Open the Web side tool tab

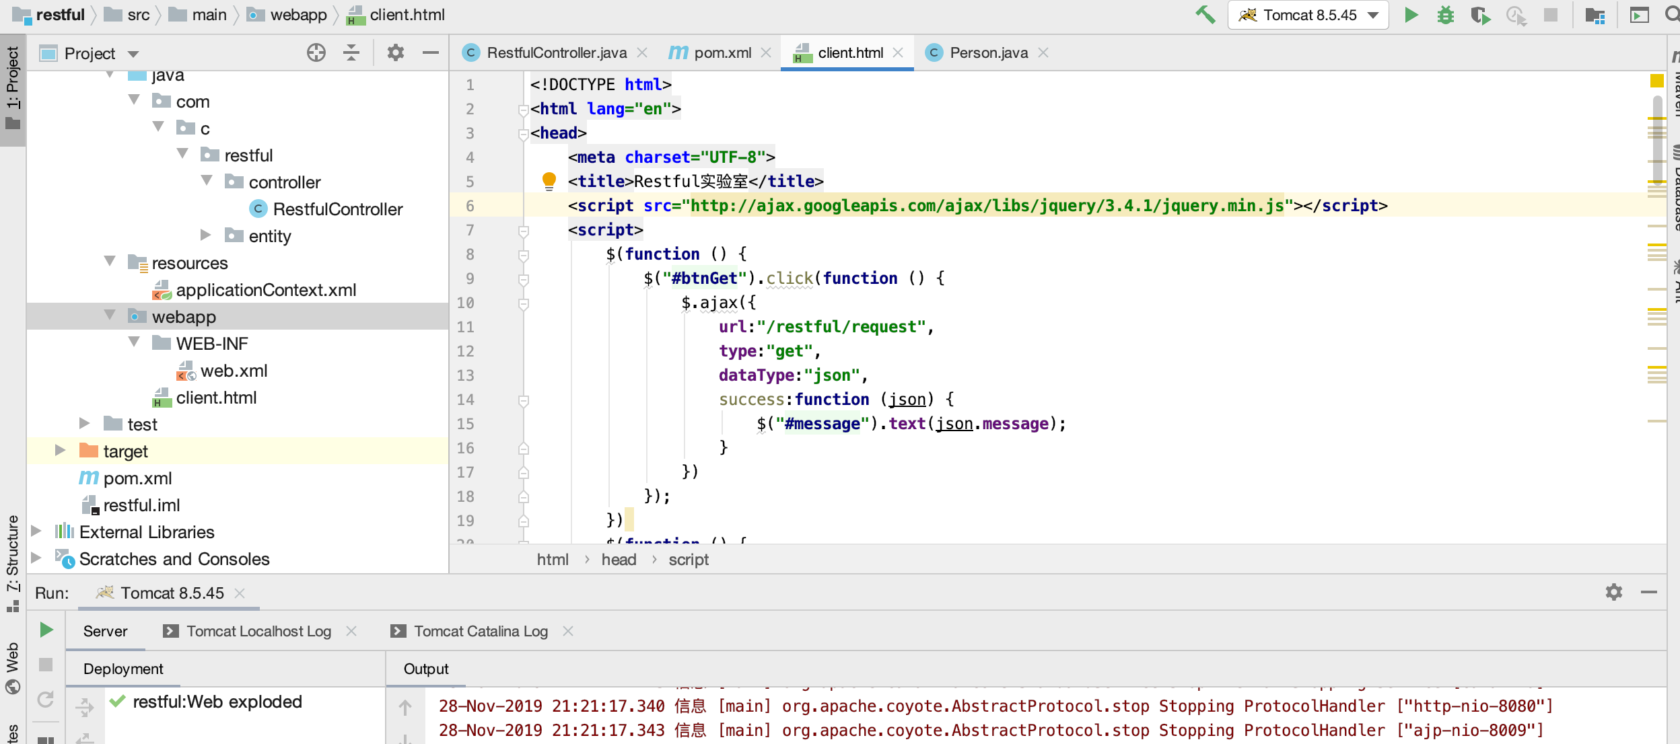[13, 667]
